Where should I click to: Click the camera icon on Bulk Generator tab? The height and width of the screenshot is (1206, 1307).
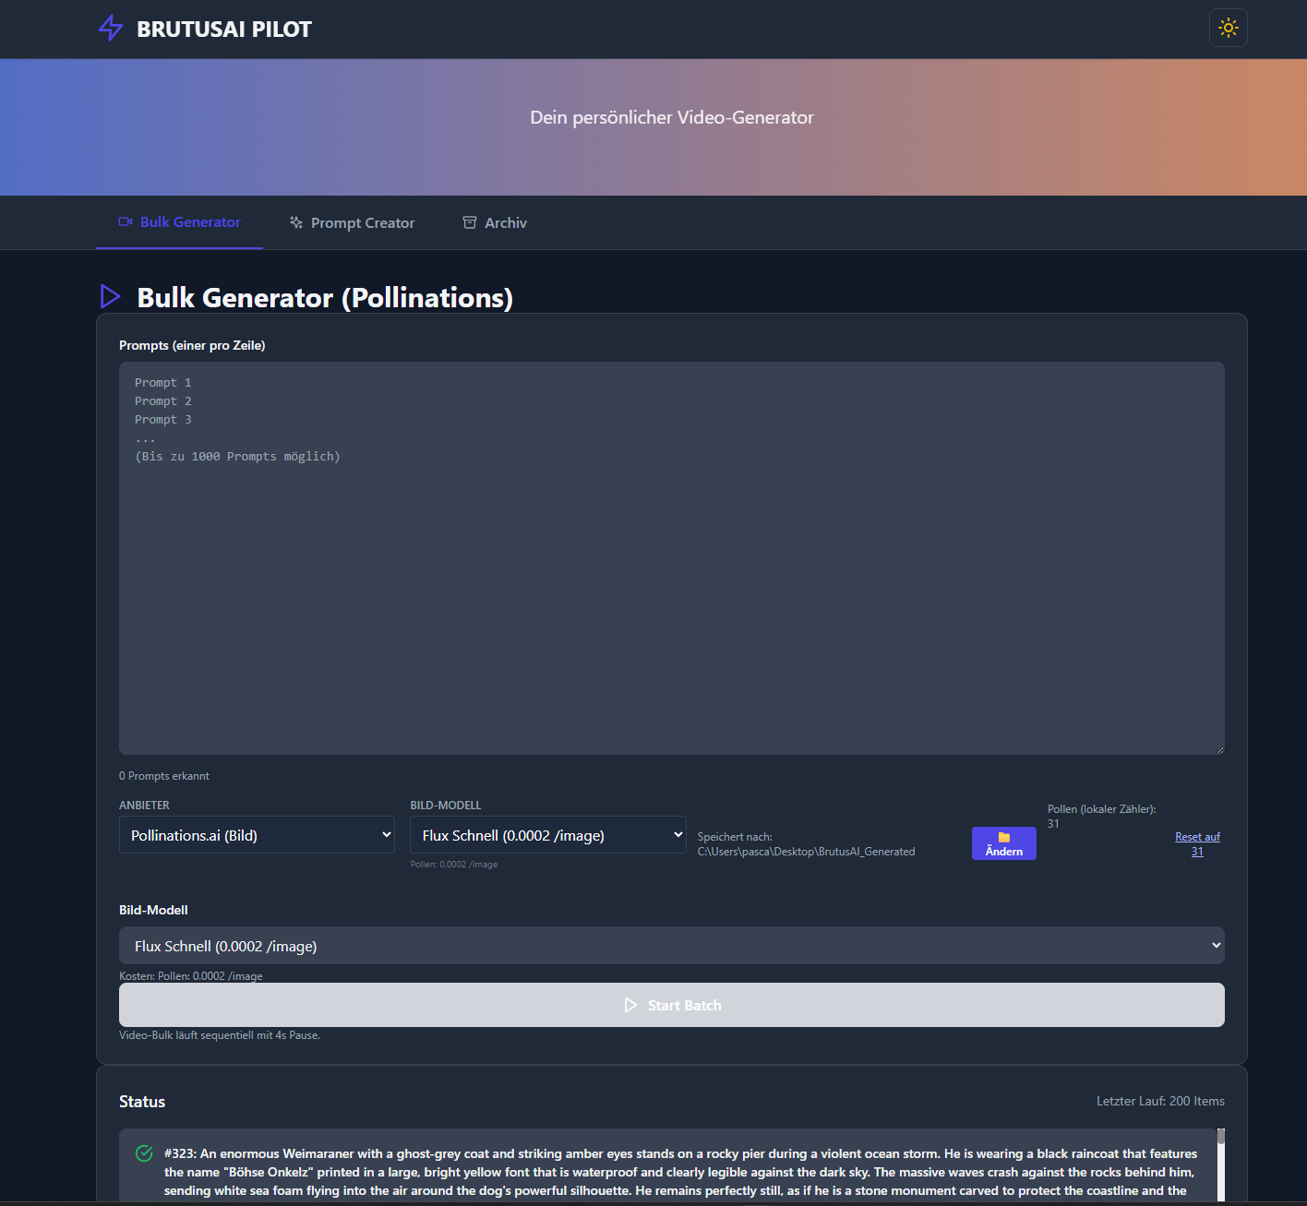click(126, 222)
